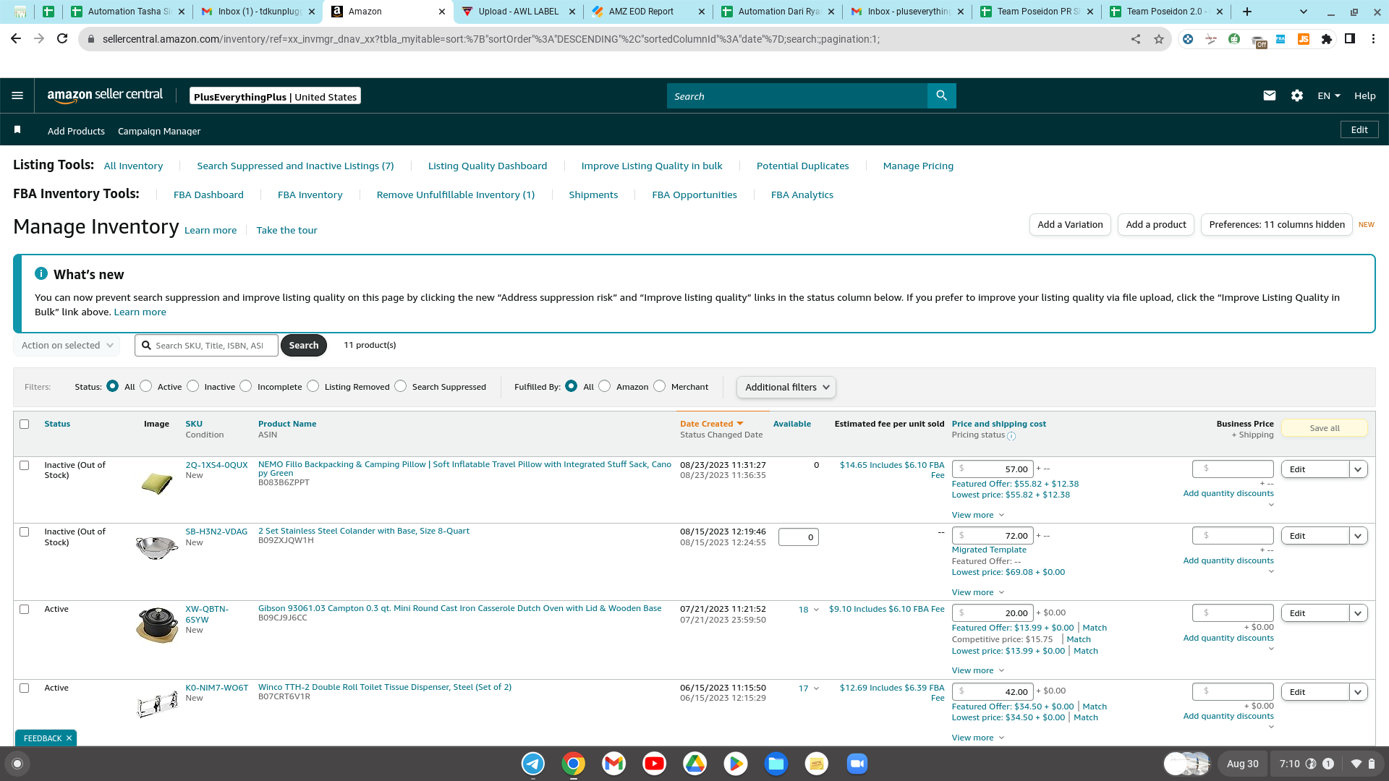This screenshot has height=781, width=1389.
Task: Click the Campaign Manager link
Action: point(159,131)
